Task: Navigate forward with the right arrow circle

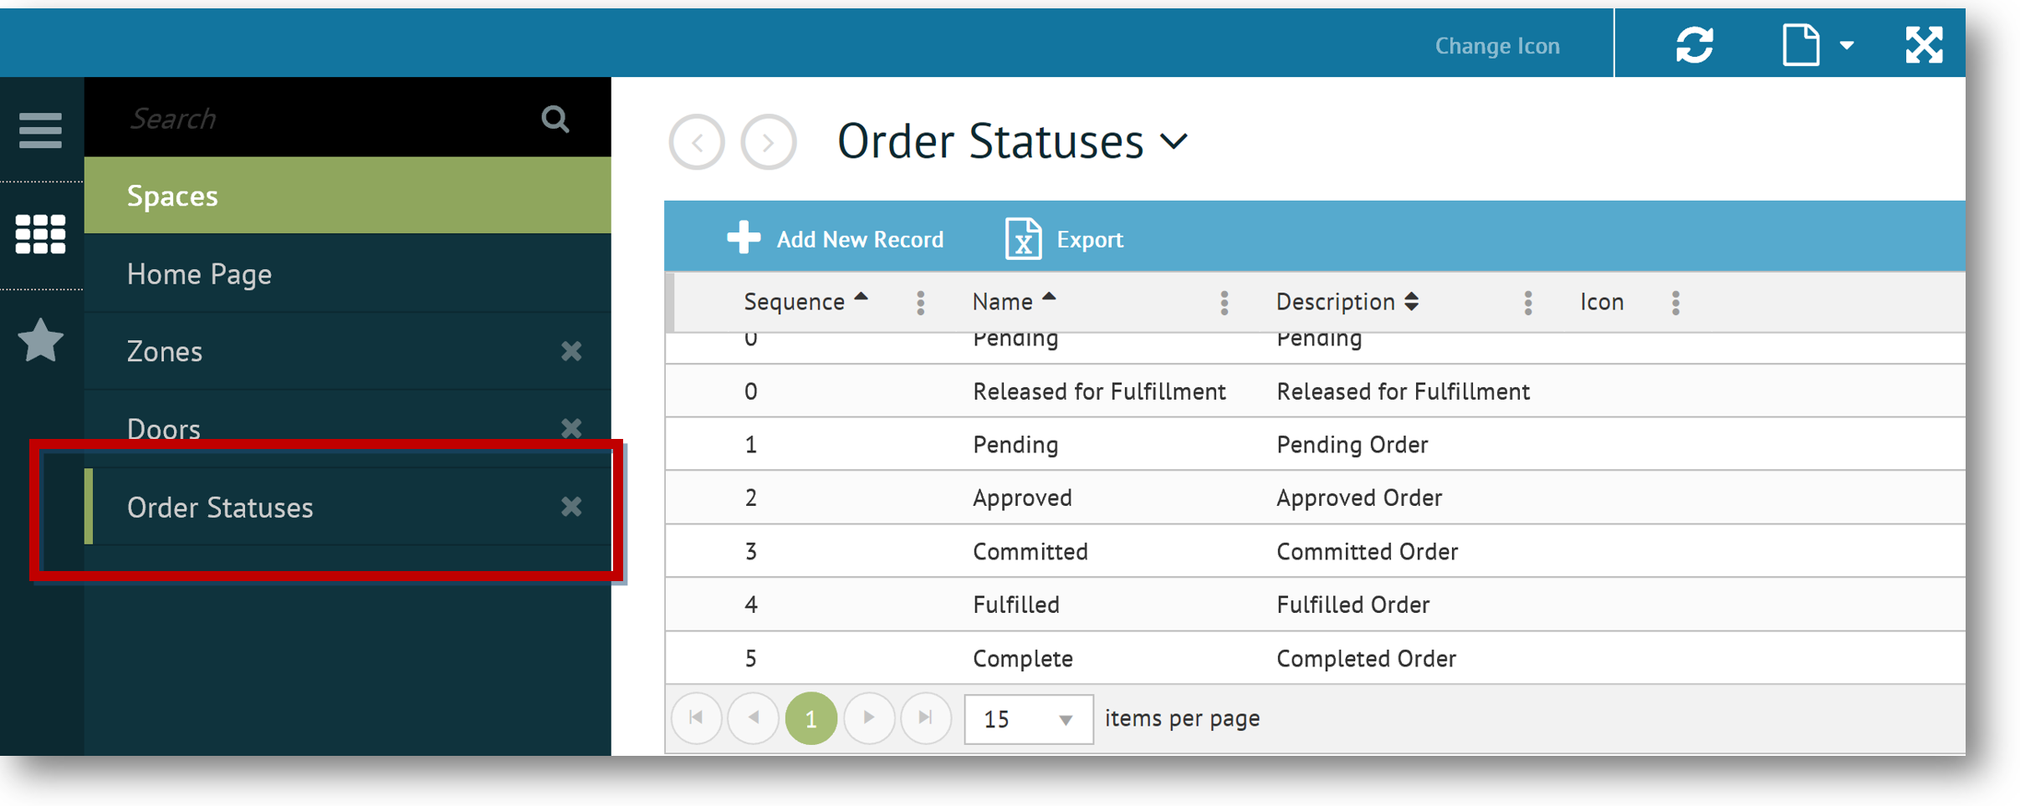Action: coord(768,142)
